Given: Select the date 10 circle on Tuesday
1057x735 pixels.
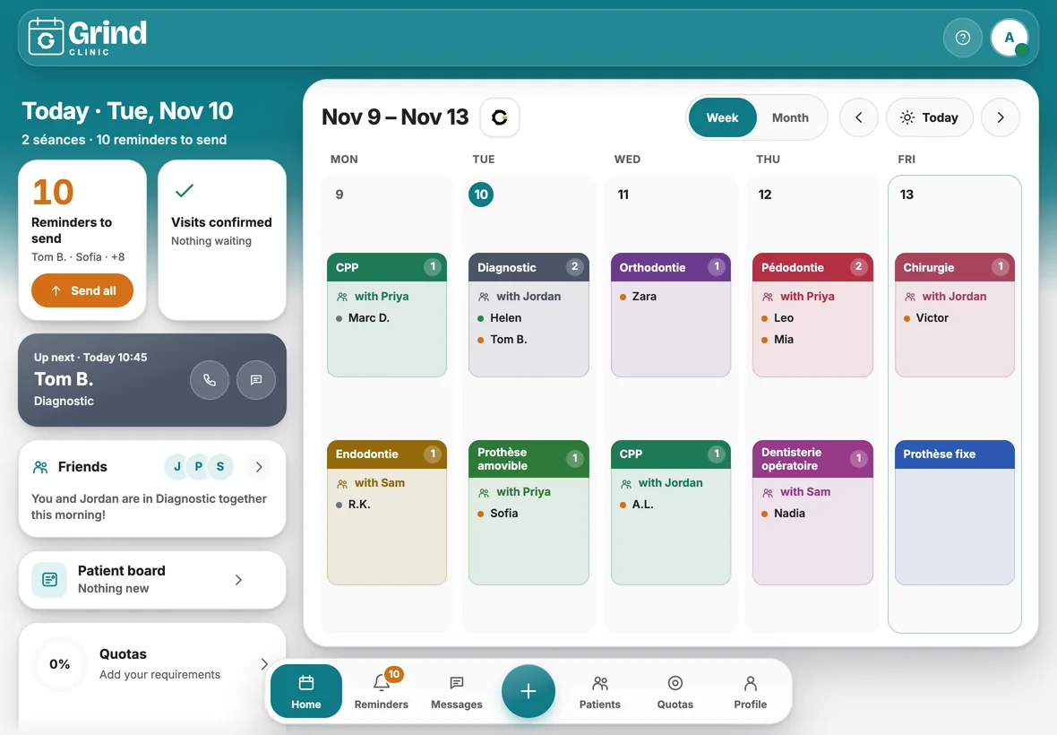Looking at the screenshot, I should (481, 195).
